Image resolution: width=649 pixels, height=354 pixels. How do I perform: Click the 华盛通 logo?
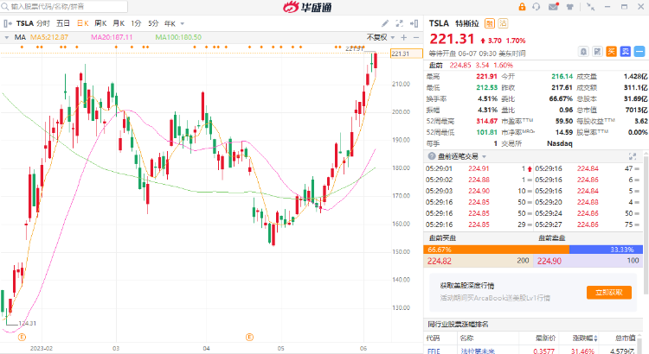pos(307,7)
